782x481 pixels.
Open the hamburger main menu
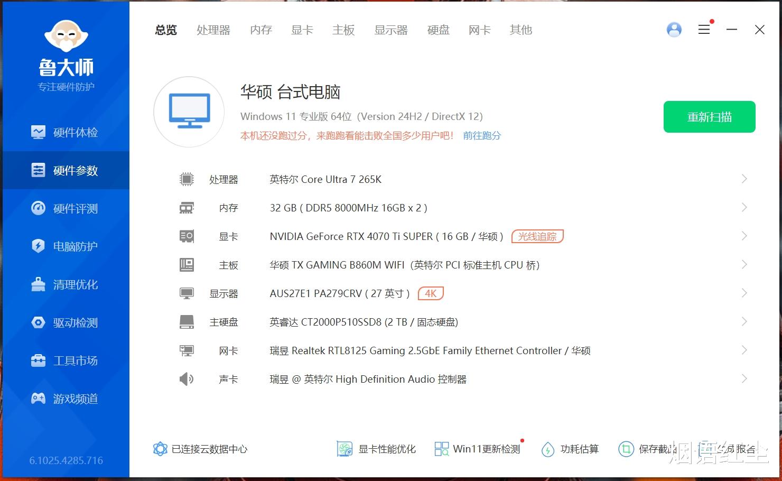pos(704,30)
